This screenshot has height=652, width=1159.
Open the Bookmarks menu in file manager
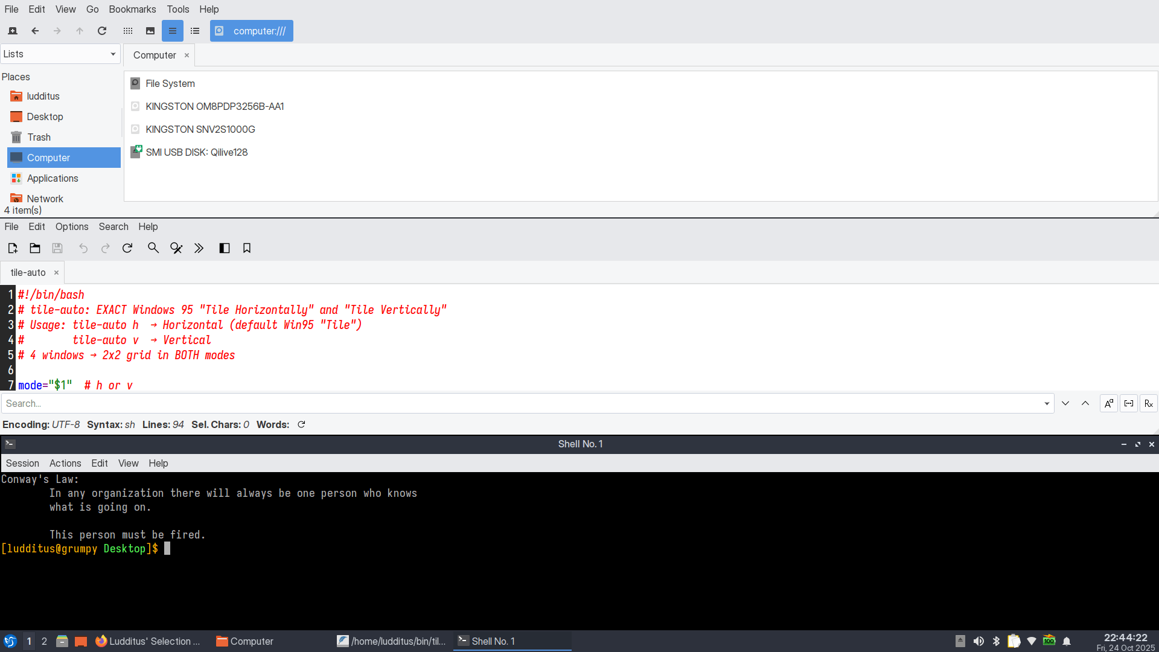(132, 9)
